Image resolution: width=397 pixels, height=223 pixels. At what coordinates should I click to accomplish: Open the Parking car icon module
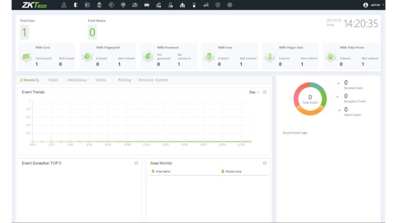point(147,5)
